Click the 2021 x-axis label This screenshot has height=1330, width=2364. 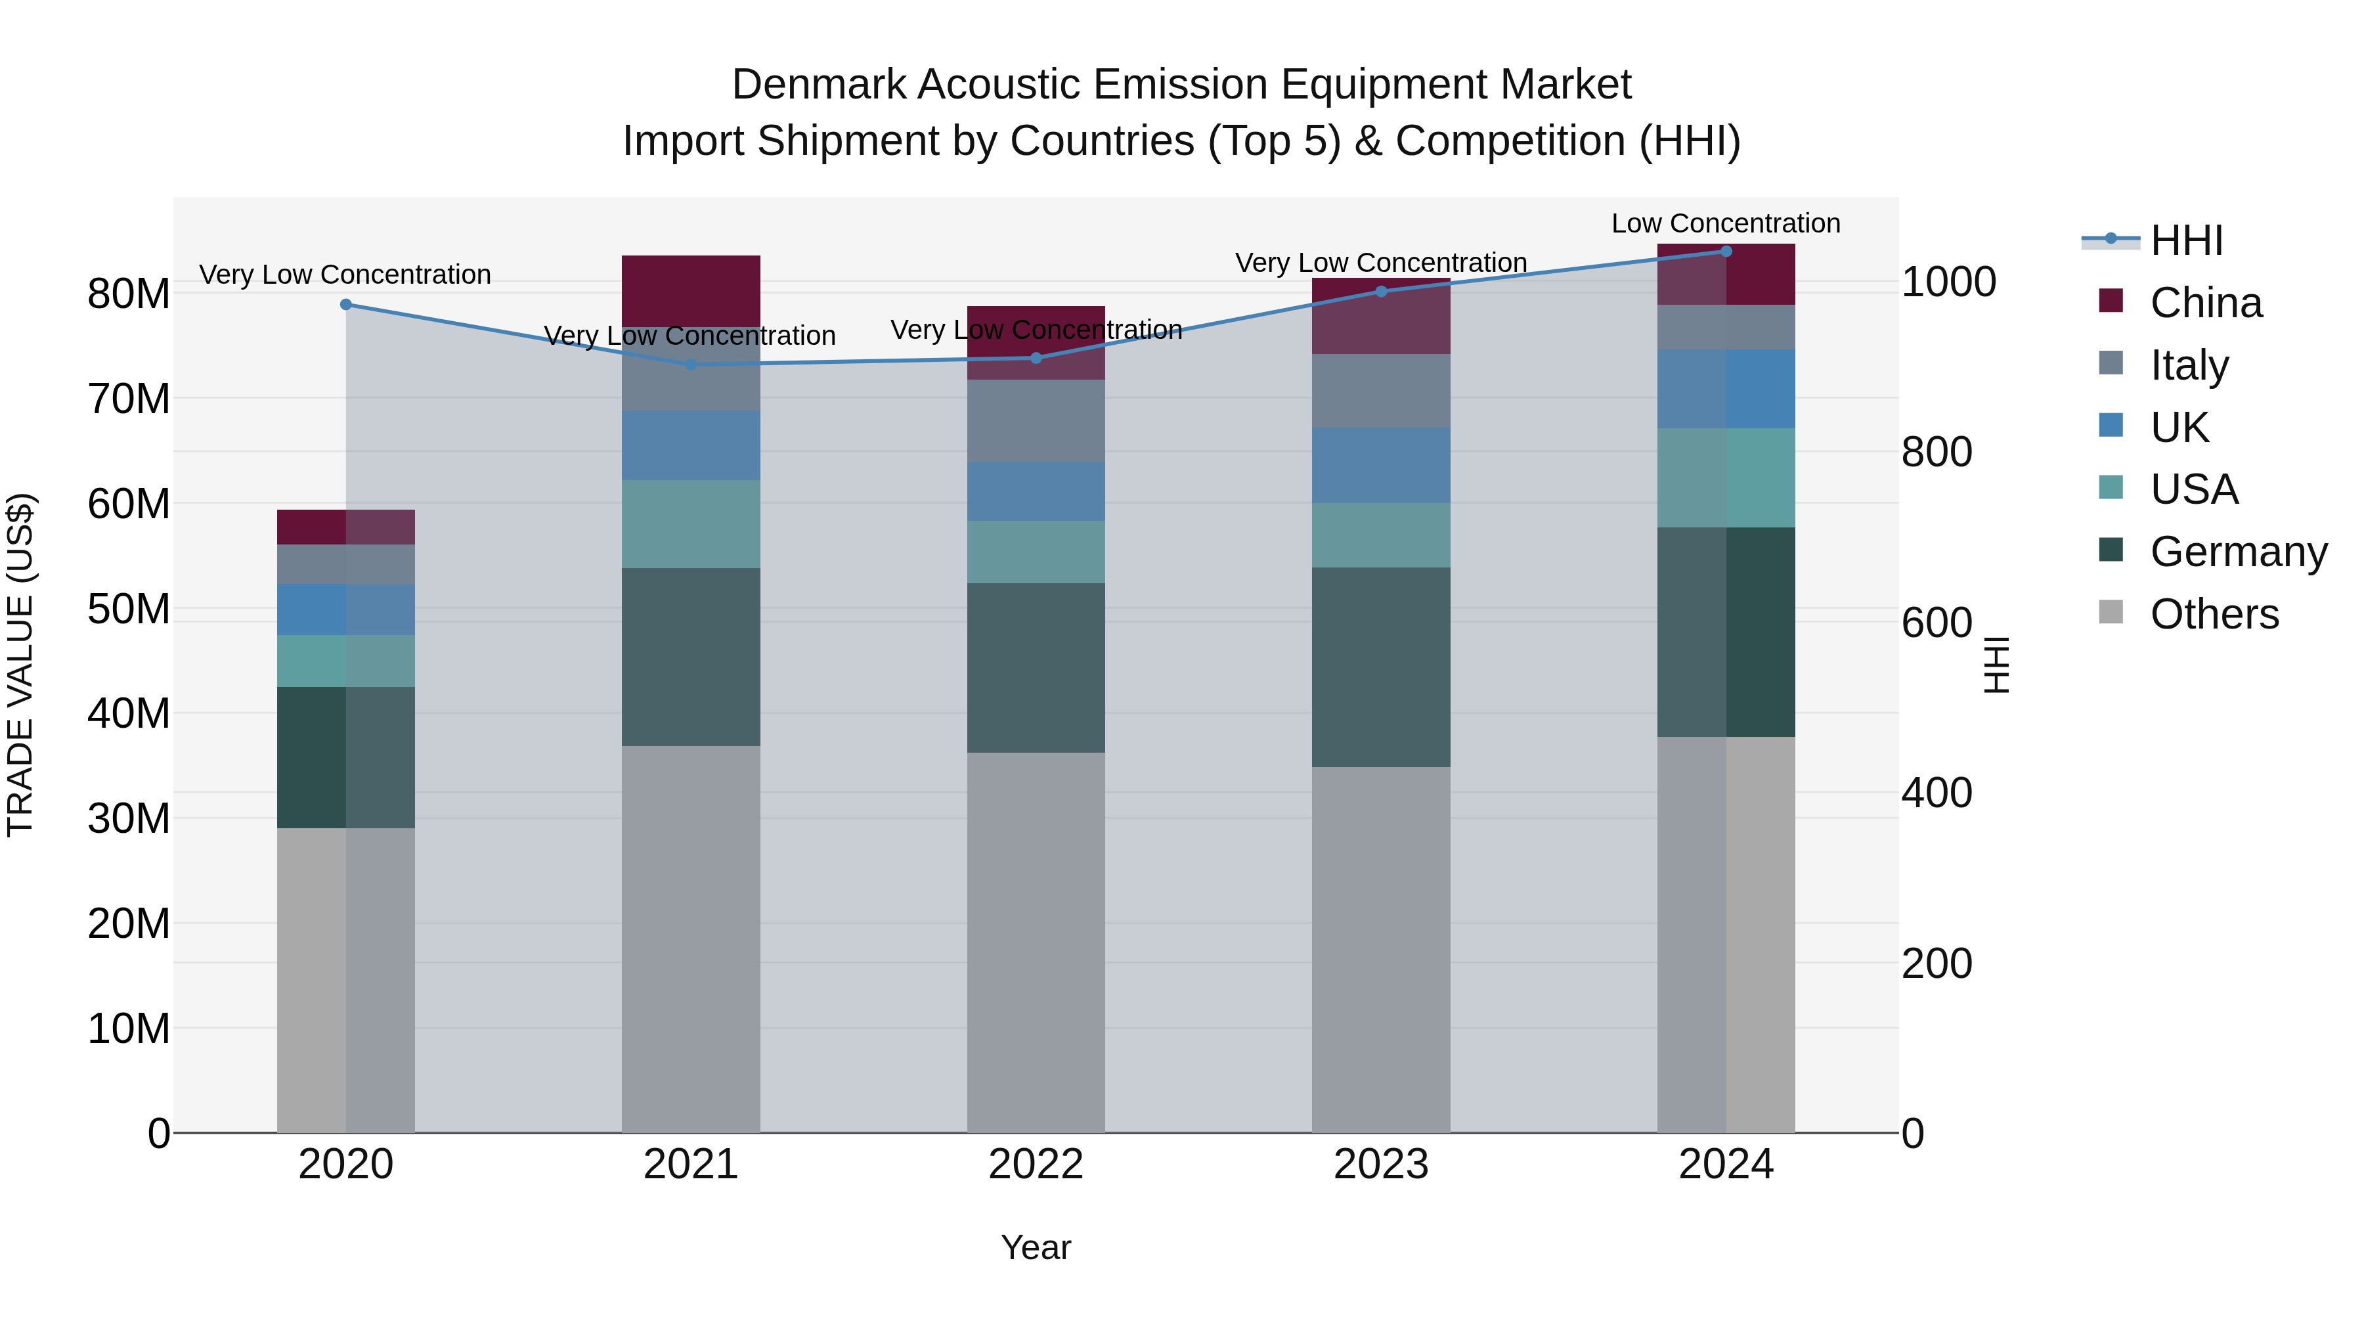pyautogui.click(x=691, y=1164)
